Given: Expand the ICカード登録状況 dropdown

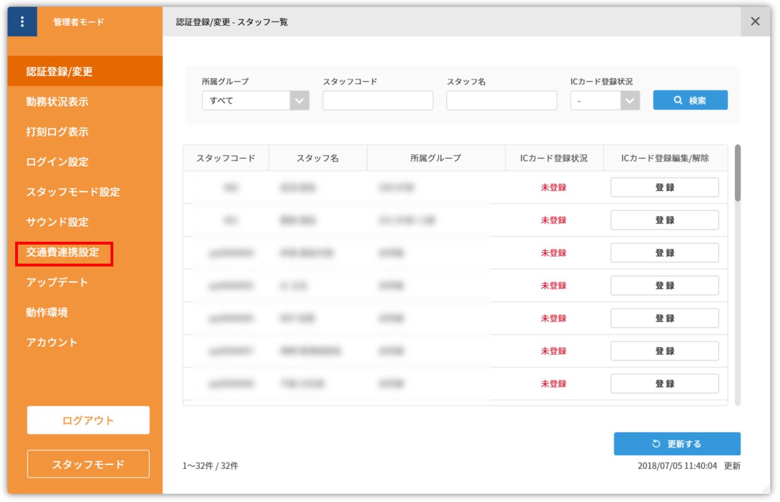Looking at the screenshot, I should 604,101.
